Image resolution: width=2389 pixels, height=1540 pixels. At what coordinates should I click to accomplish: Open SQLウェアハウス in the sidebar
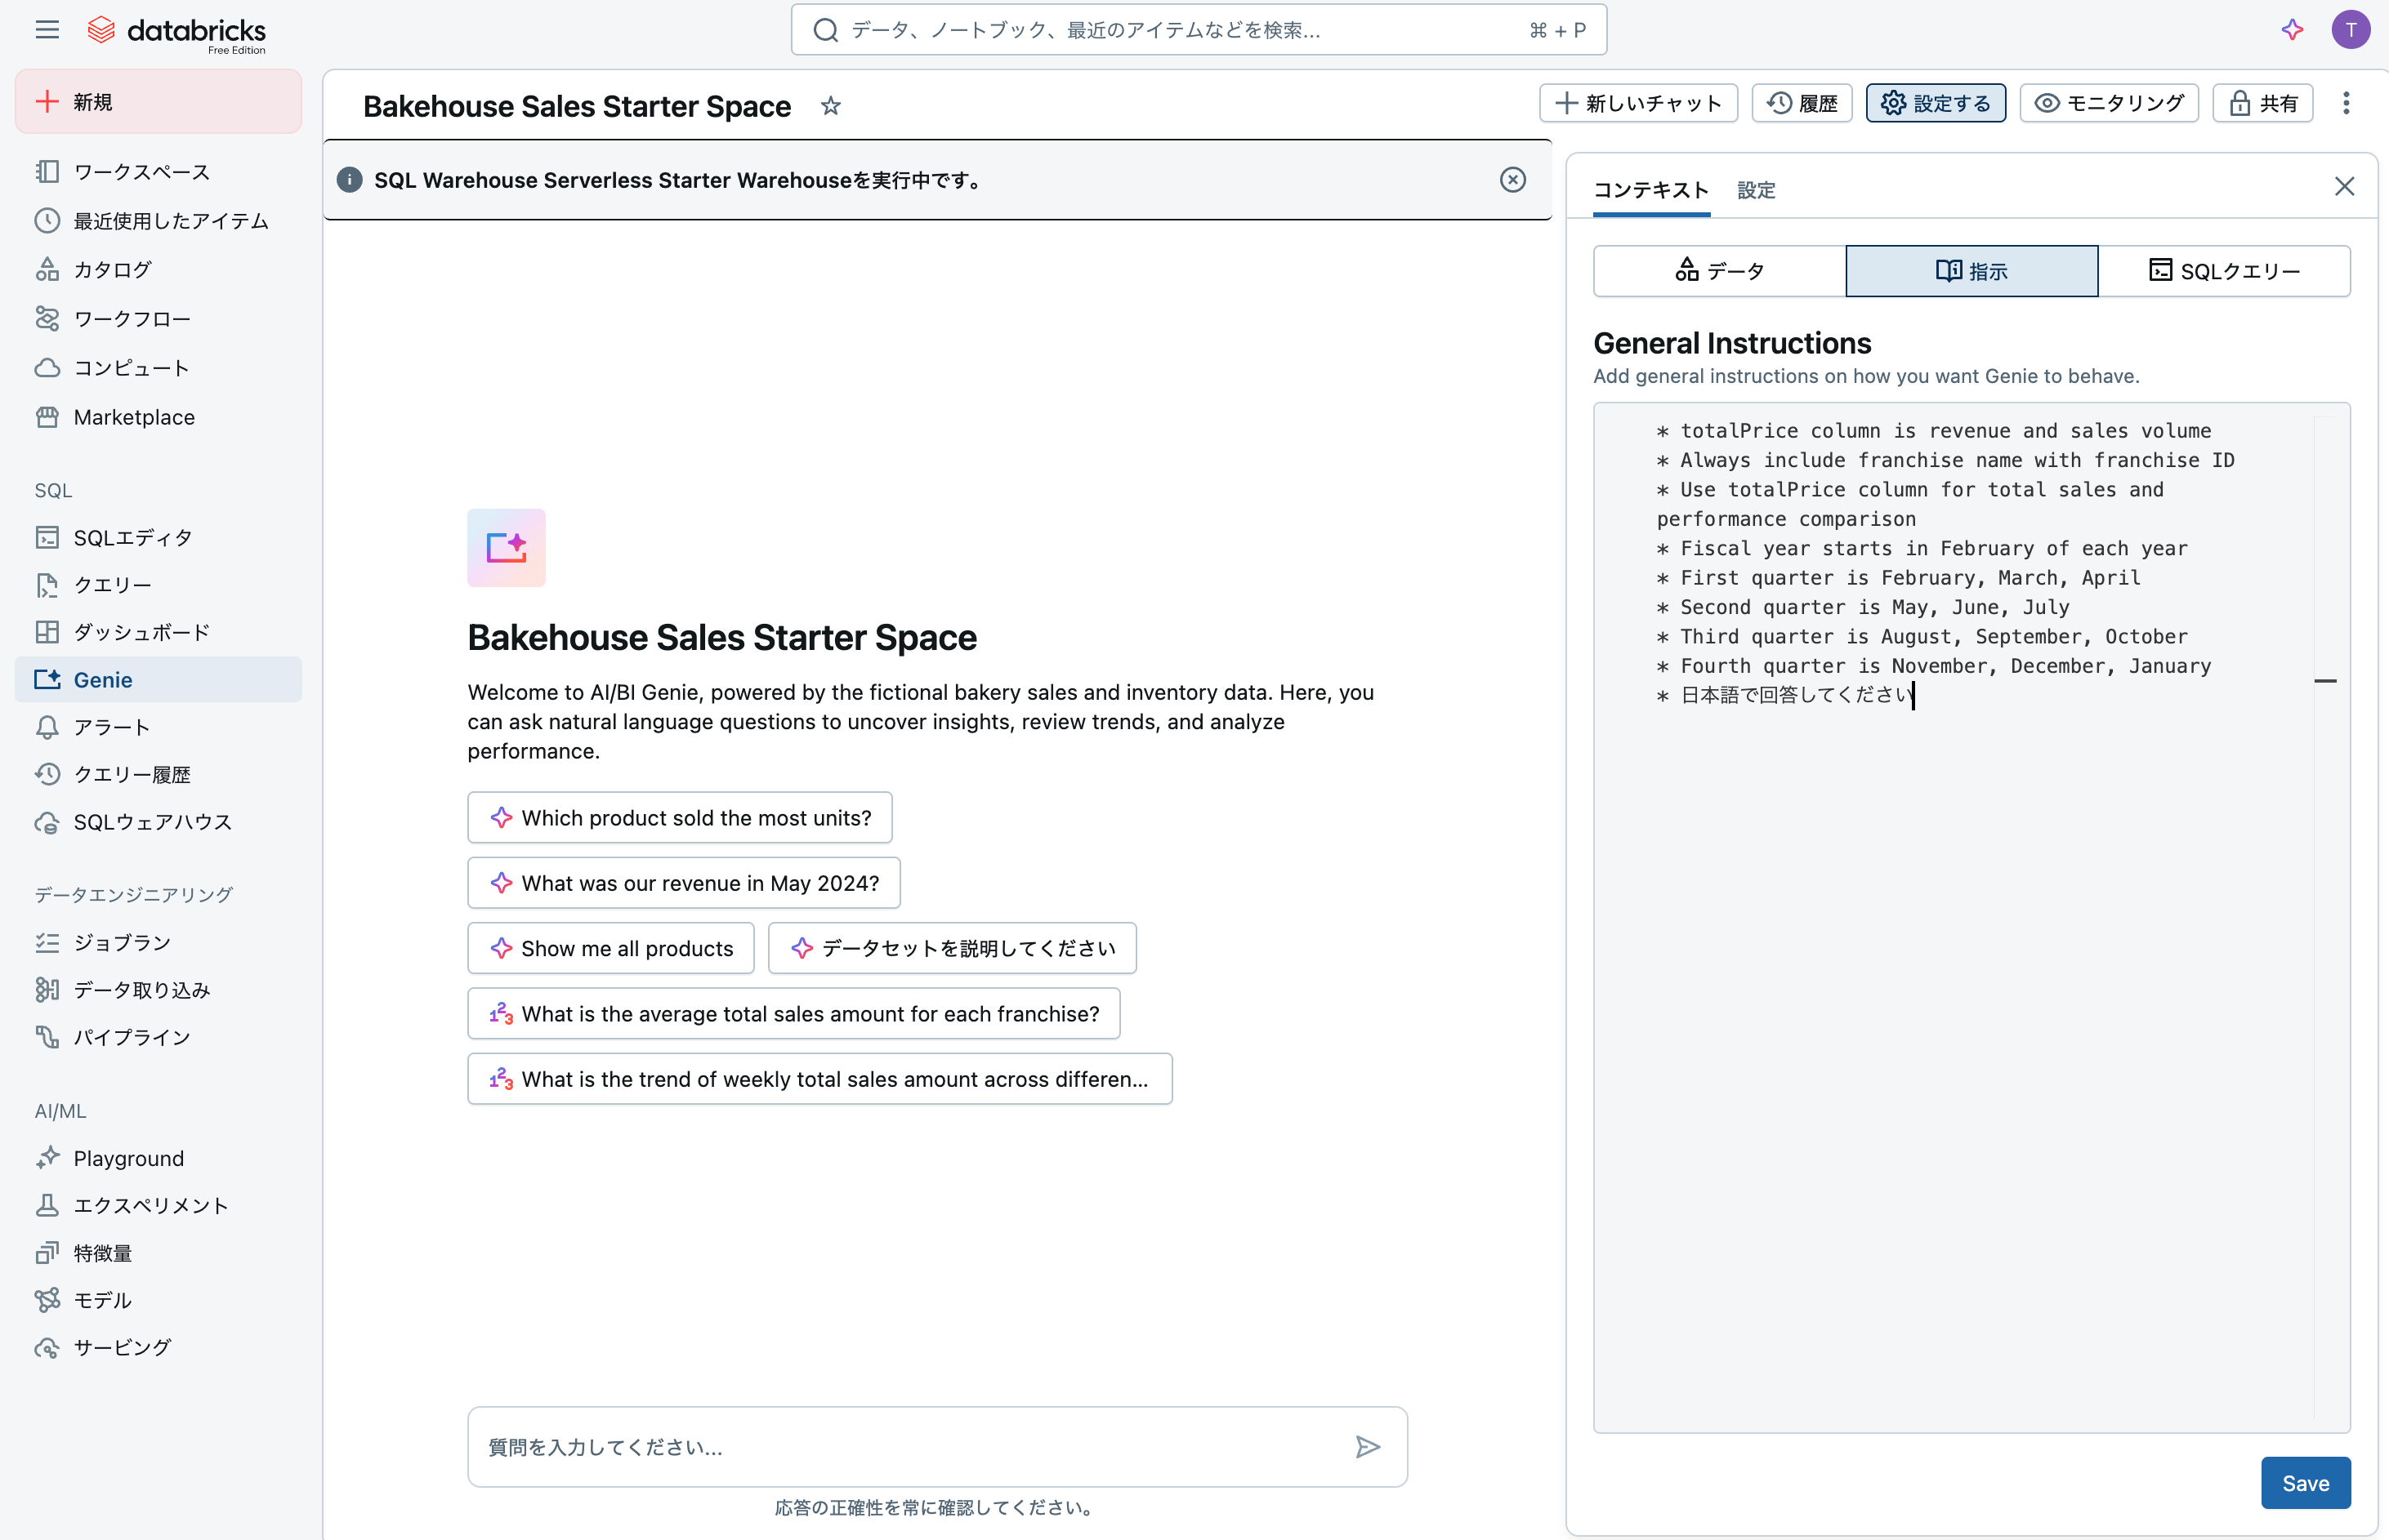point(158,822)
